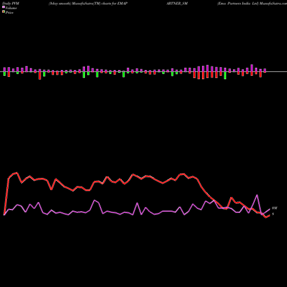Click '(Ema Partners India Ltd) MunafaSutra.com' text

(252, 3)
